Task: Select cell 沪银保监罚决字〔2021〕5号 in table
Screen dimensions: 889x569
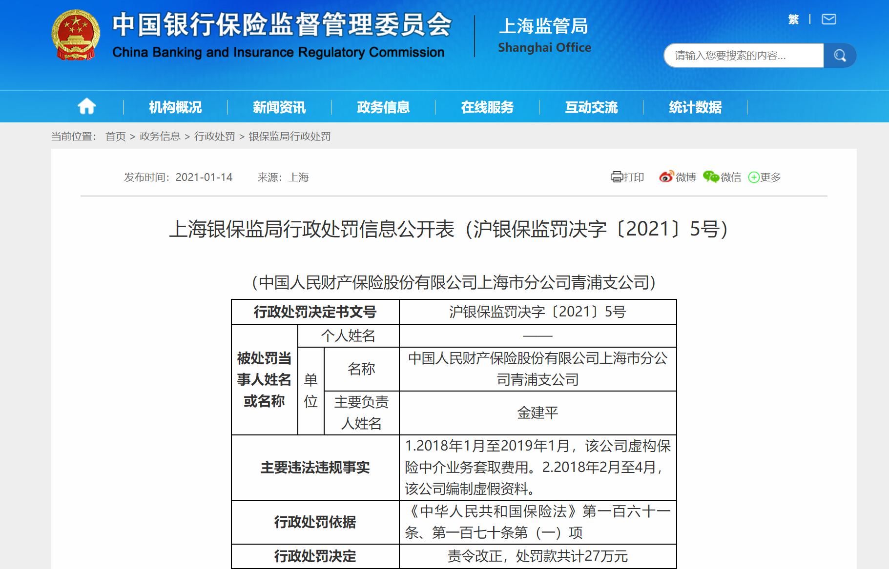Action: 538,312
